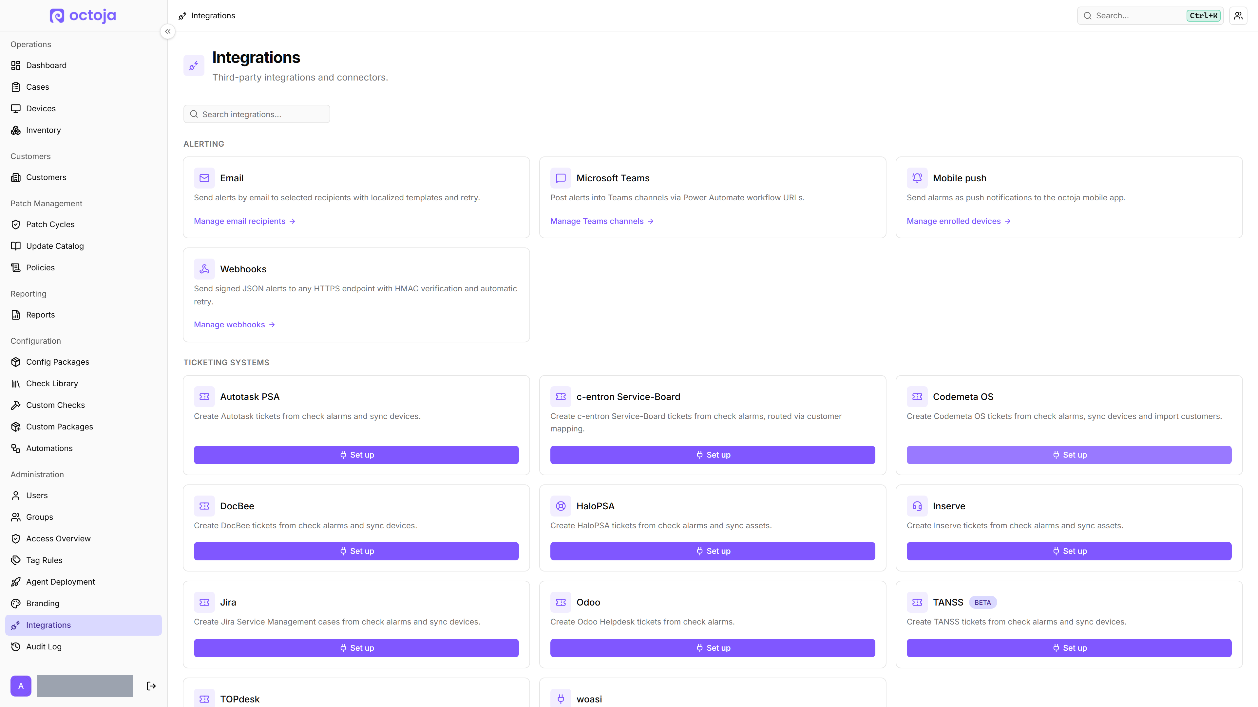Viewport: 1258px width, 707px height.
Task: Click the BETA badge next to TANSS
Action: point(982,603)
